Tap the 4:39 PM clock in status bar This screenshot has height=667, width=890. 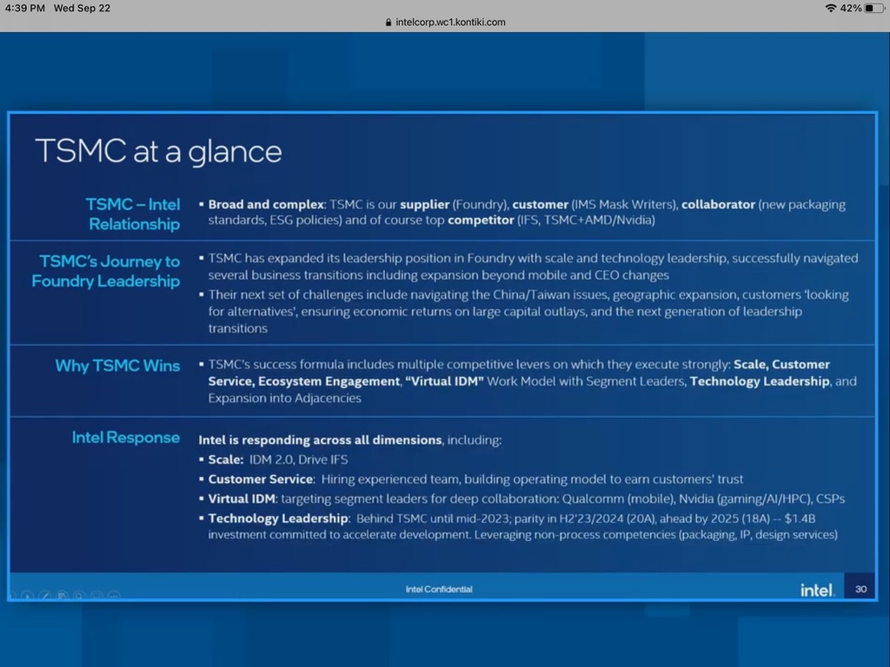coord(23,8)
